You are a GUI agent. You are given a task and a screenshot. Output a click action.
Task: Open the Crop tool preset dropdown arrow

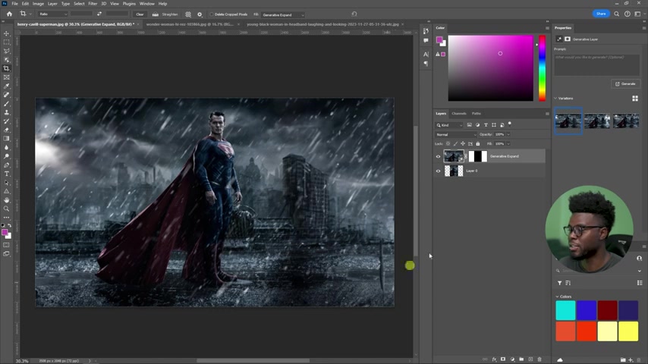click(30, 14)
